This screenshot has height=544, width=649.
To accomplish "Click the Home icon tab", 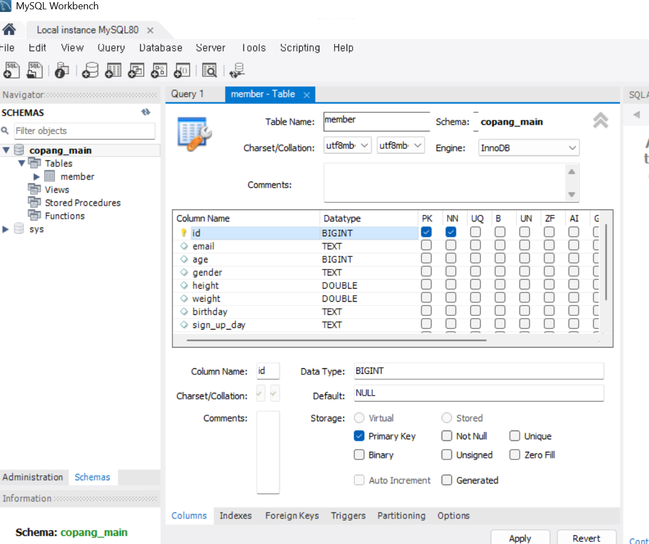I will 9,29.
